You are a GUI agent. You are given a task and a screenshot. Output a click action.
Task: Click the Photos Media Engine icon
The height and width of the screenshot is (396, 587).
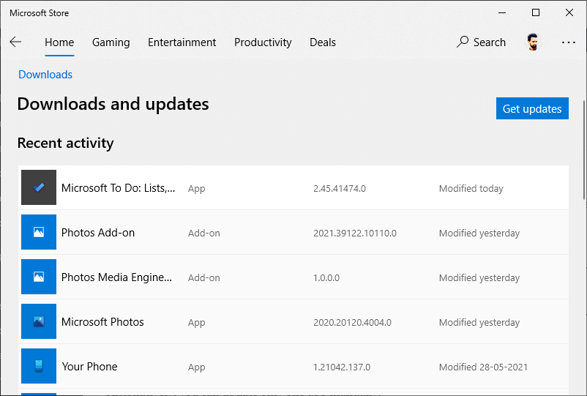tap(39, 277)
